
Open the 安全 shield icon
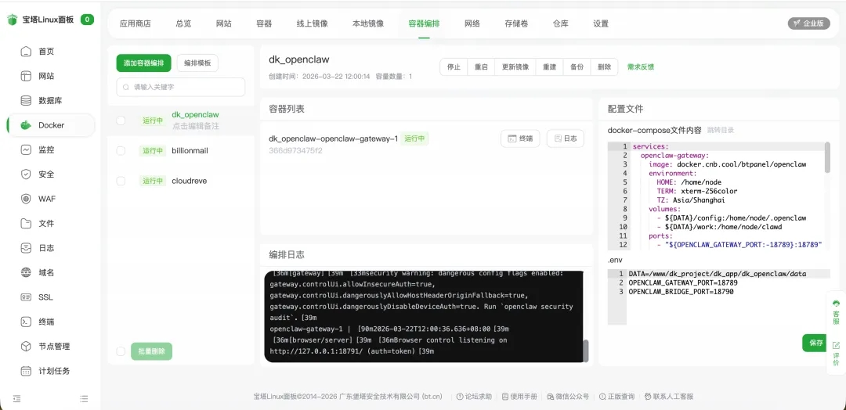point(26,174)
